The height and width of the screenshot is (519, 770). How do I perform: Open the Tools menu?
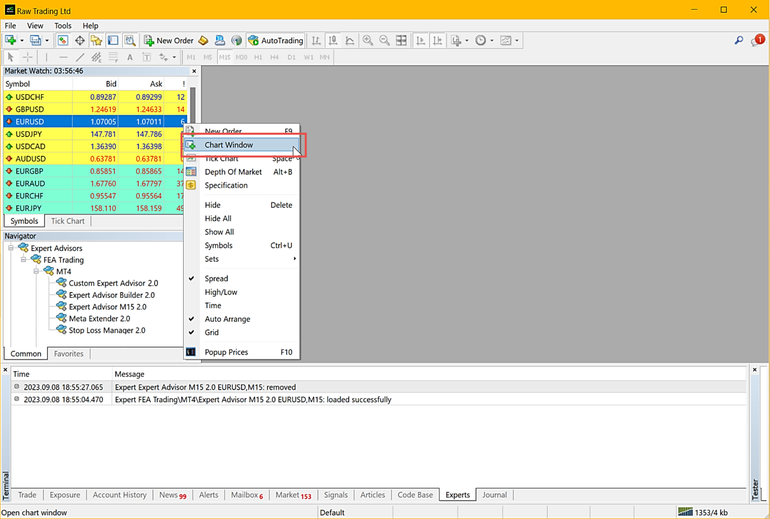click(x=63, y=26)
